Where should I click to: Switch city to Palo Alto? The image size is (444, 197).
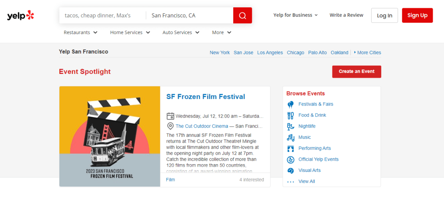317,53
